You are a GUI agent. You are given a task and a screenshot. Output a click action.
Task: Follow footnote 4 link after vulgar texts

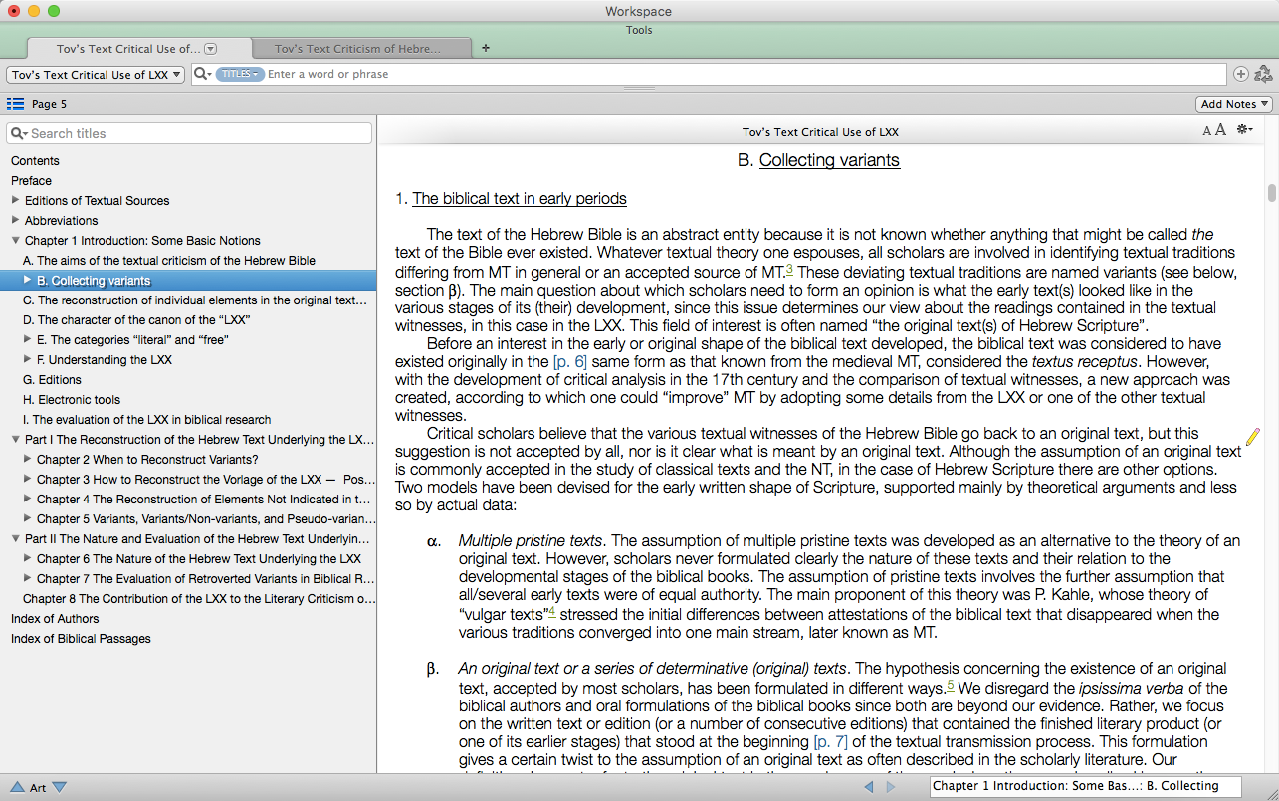[x=552, y=611]
